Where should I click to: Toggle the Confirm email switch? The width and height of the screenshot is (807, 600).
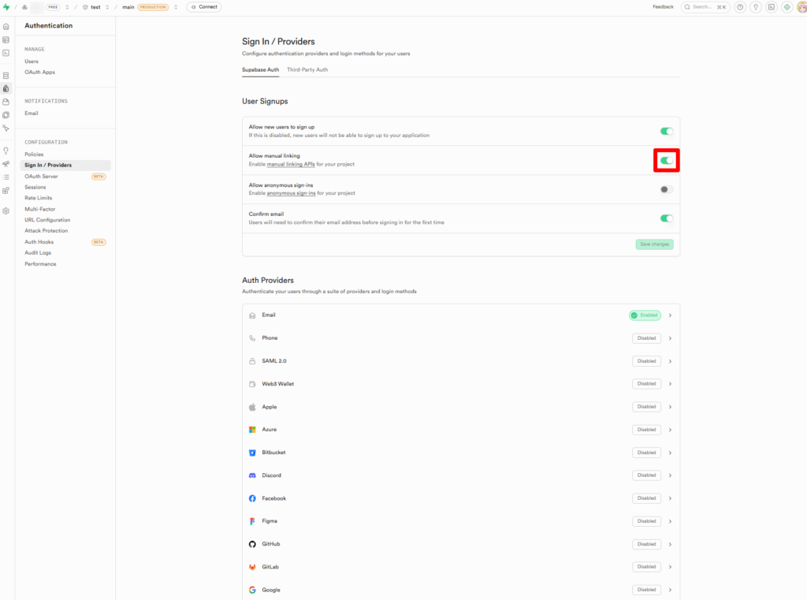pos(667,218)
